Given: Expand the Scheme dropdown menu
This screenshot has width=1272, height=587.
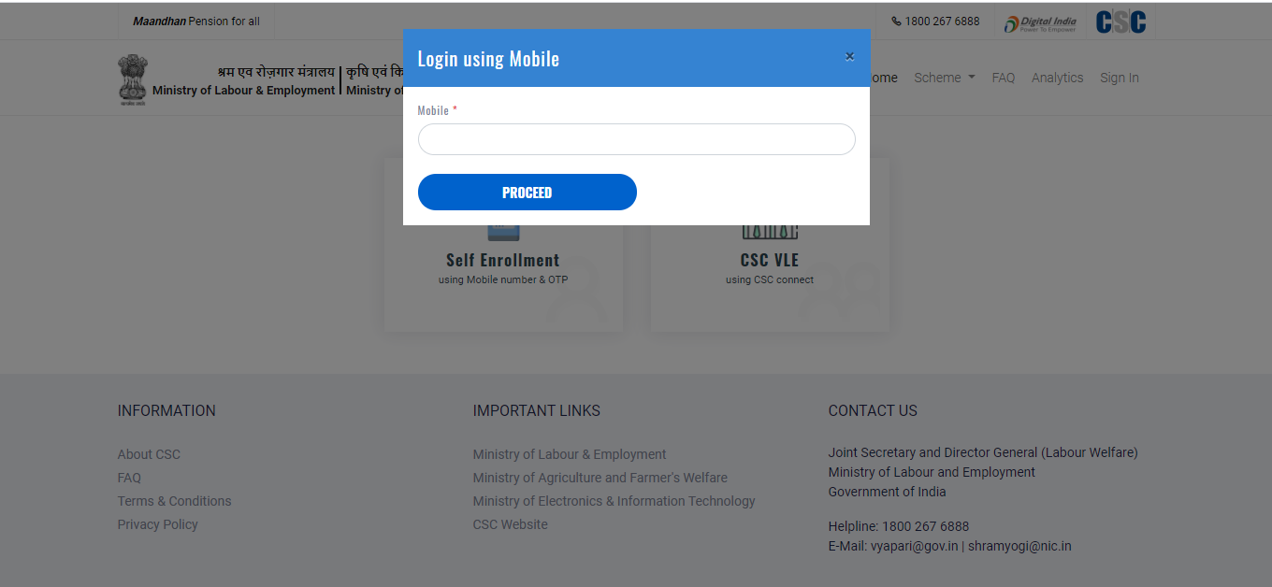Looking at the screenshot, I should tap(944, 78).
